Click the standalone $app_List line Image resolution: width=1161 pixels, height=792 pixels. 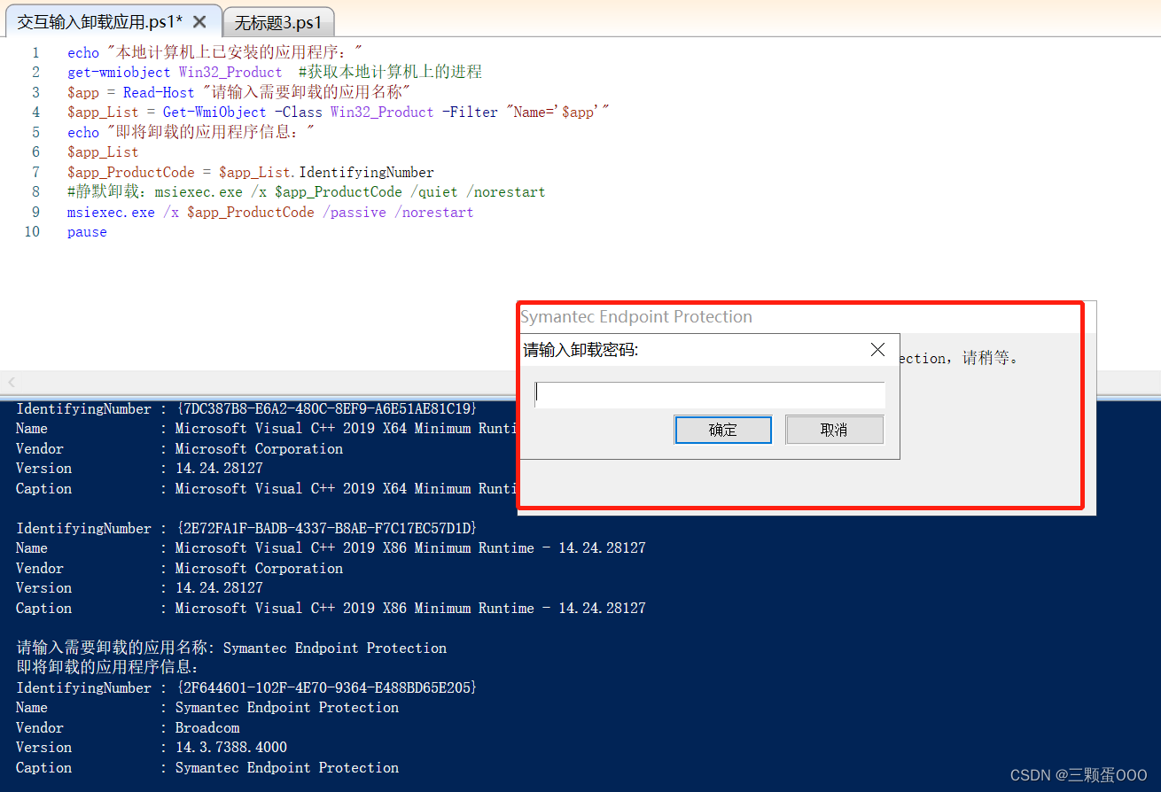[x=103, y=152]
